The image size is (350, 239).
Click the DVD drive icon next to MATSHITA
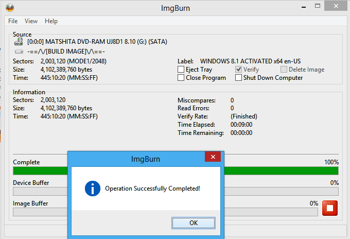pyautogui.click(x=19, y=42)
